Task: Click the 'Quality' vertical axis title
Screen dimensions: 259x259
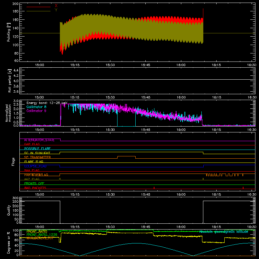Action: (x=9, y=210)
